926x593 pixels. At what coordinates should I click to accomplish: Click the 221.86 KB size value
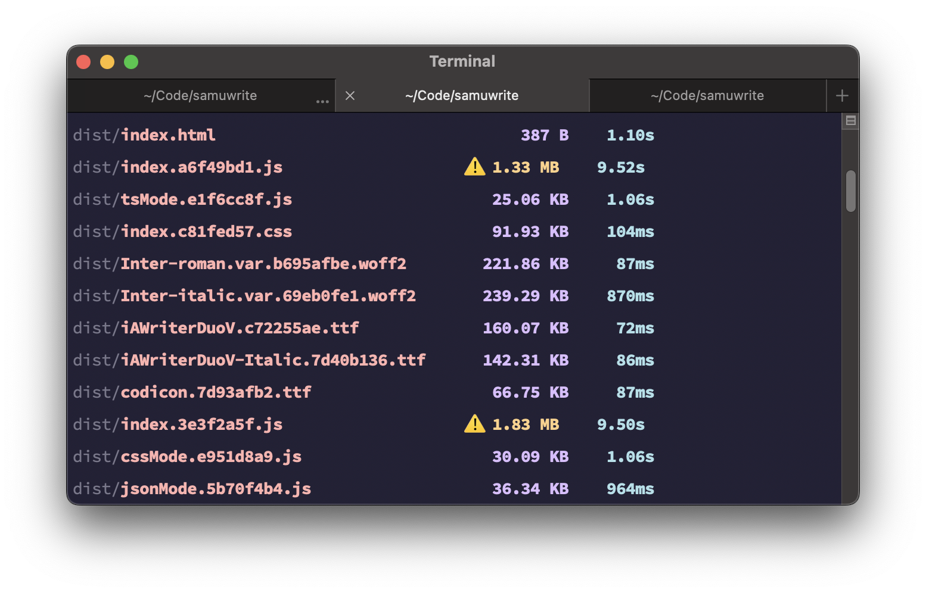(x=526, y=264)
